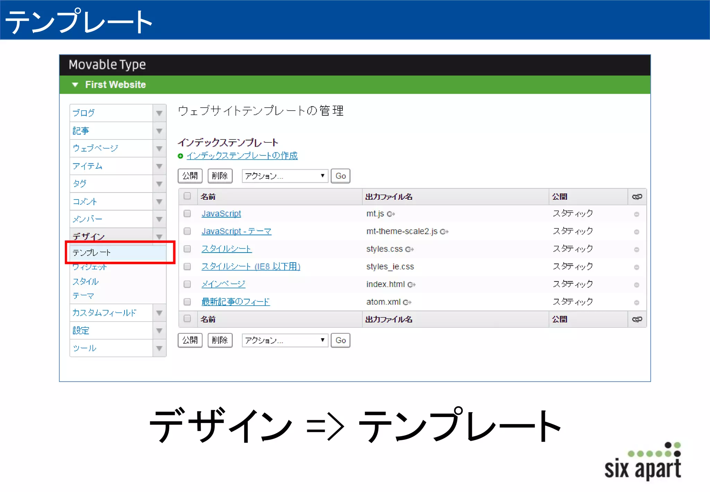Open ウィジェット under デザイン menu
This screenshot has width=710, height=492.
89,267
